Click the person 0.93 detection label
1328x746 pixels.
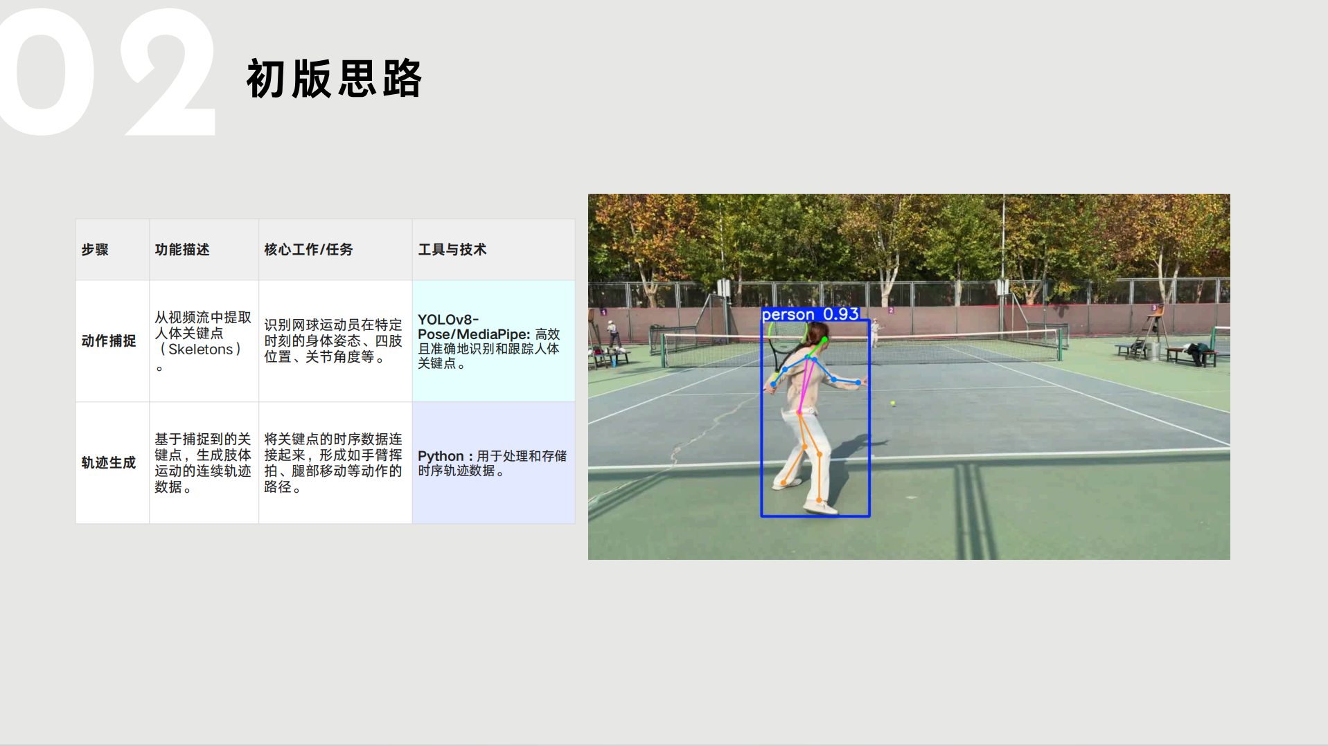click(x=811, y=314)
